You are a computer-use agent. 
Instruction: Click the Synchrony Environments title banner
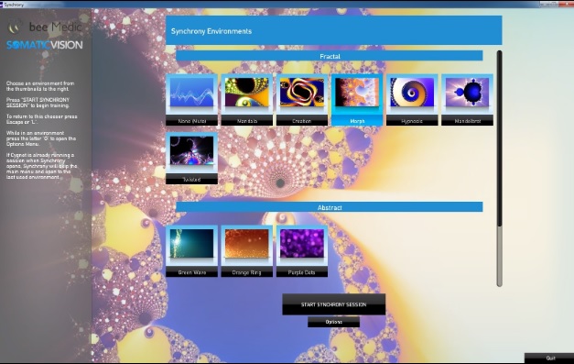(333, 31)
